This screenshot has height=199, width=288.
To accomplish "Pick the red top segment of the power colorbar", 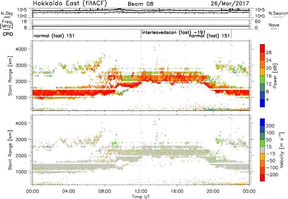I will coord(262,48).
